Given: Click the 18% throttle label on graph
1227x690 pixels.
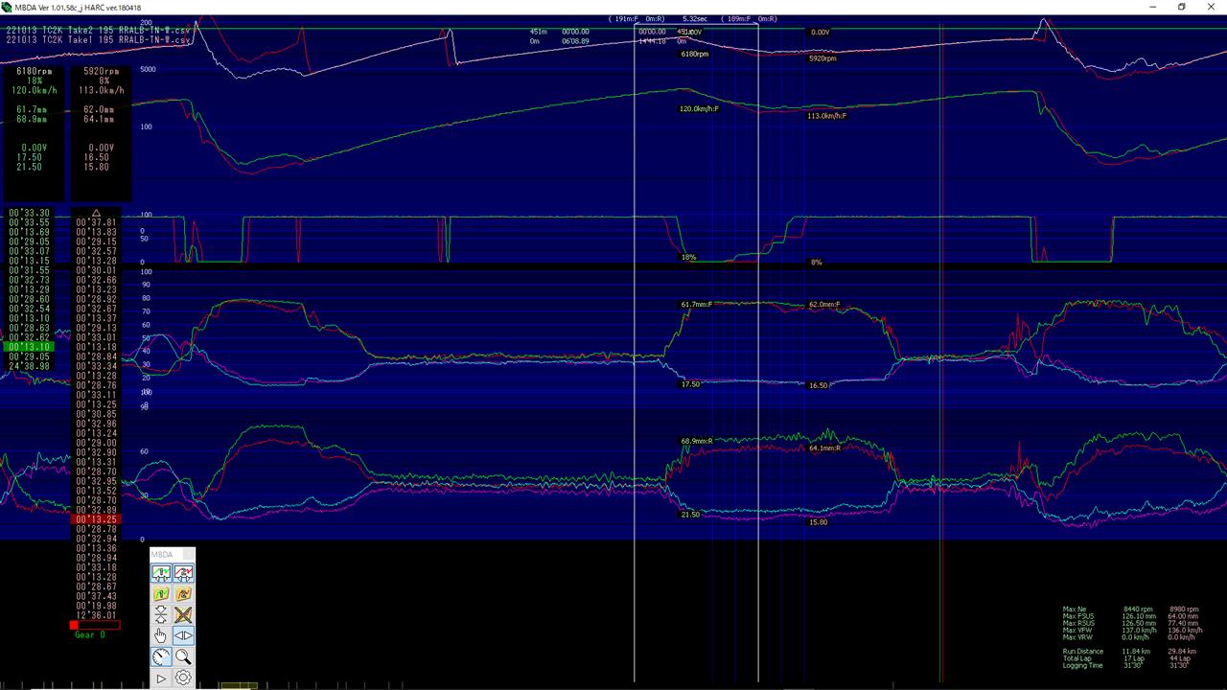Looking at the screenshot, I should pyautogui.click(x=688, y=257).
